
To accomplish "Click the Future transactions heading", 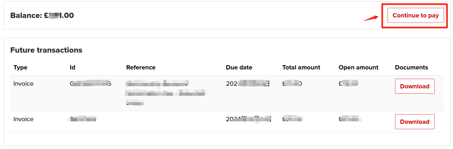I will [46, 50].
